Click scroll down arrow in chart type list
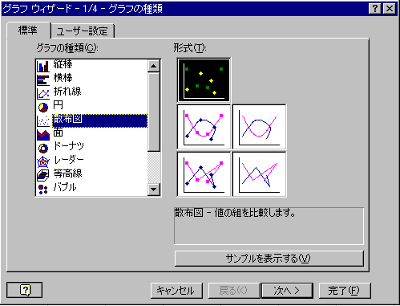The width and height of the screenshot is (400, 306). (x=154, y=190)
